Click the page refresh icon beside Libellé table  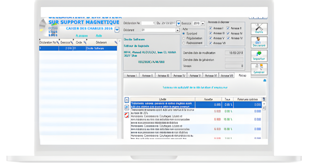tap(127, 100)
